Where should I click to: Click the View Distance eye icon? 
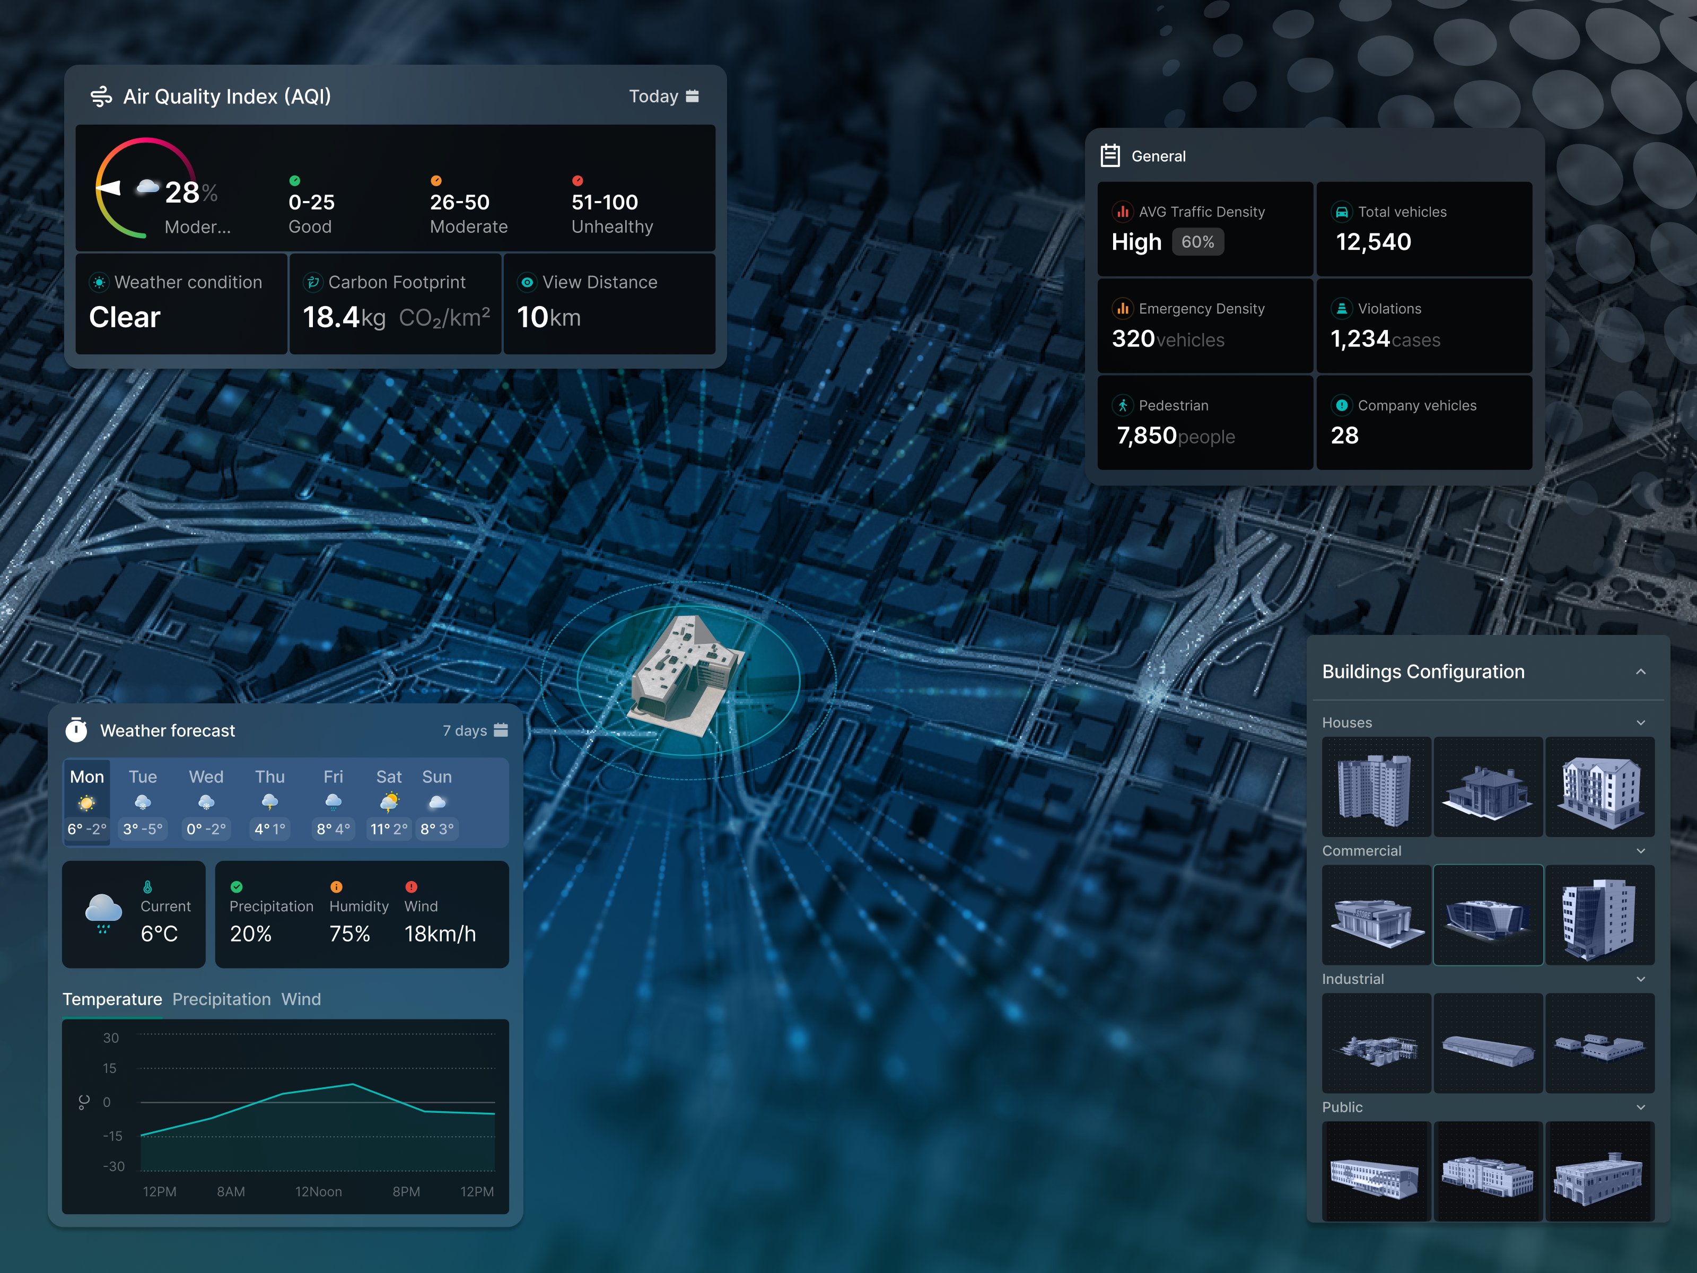[527, 282]
